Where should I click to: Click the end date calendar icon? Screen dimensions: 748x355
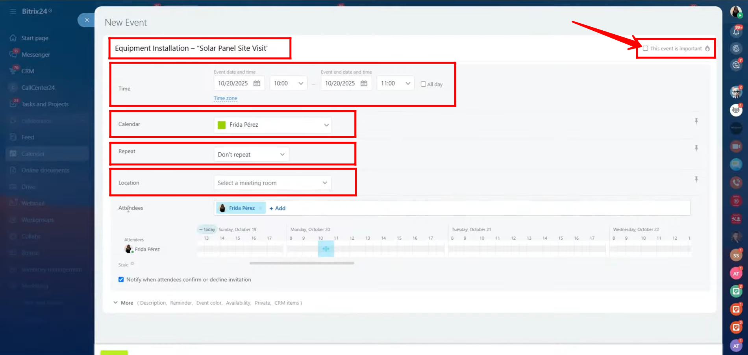point(364,83)
